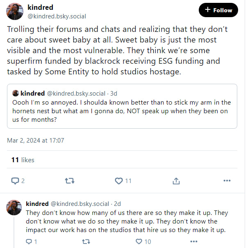Image resolution: width=250 pixels, height=248 pixels.
Task: Click the 'Mar 2, 2024 at 17:07' timestamp
Action: coord(36,141)
